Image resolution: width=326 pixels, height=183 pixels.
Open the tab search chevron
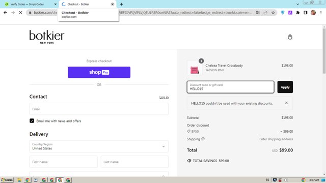[297, 4]
